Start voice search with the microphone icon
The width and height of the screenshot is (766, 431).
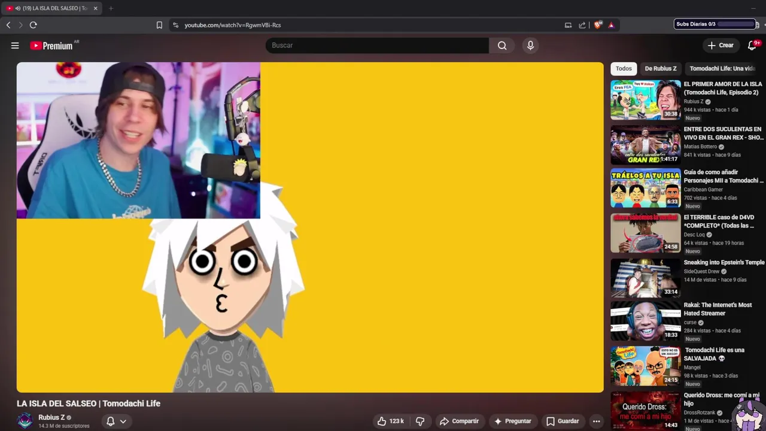tap(530, 45)
